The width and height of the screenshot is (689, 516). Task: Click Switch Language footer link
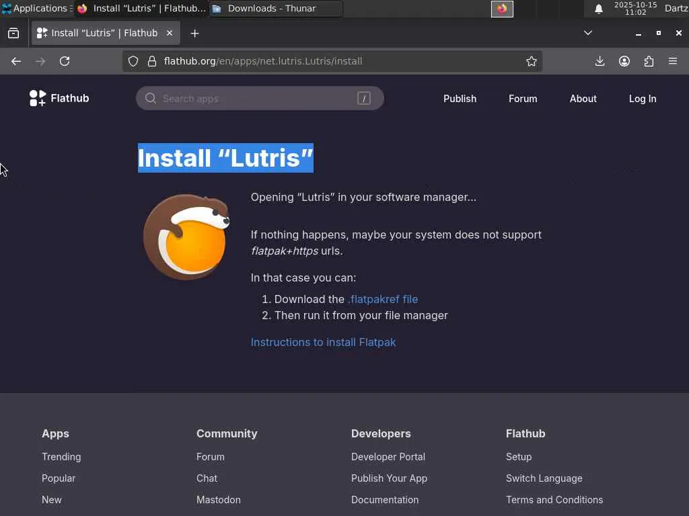coord(544,478)
